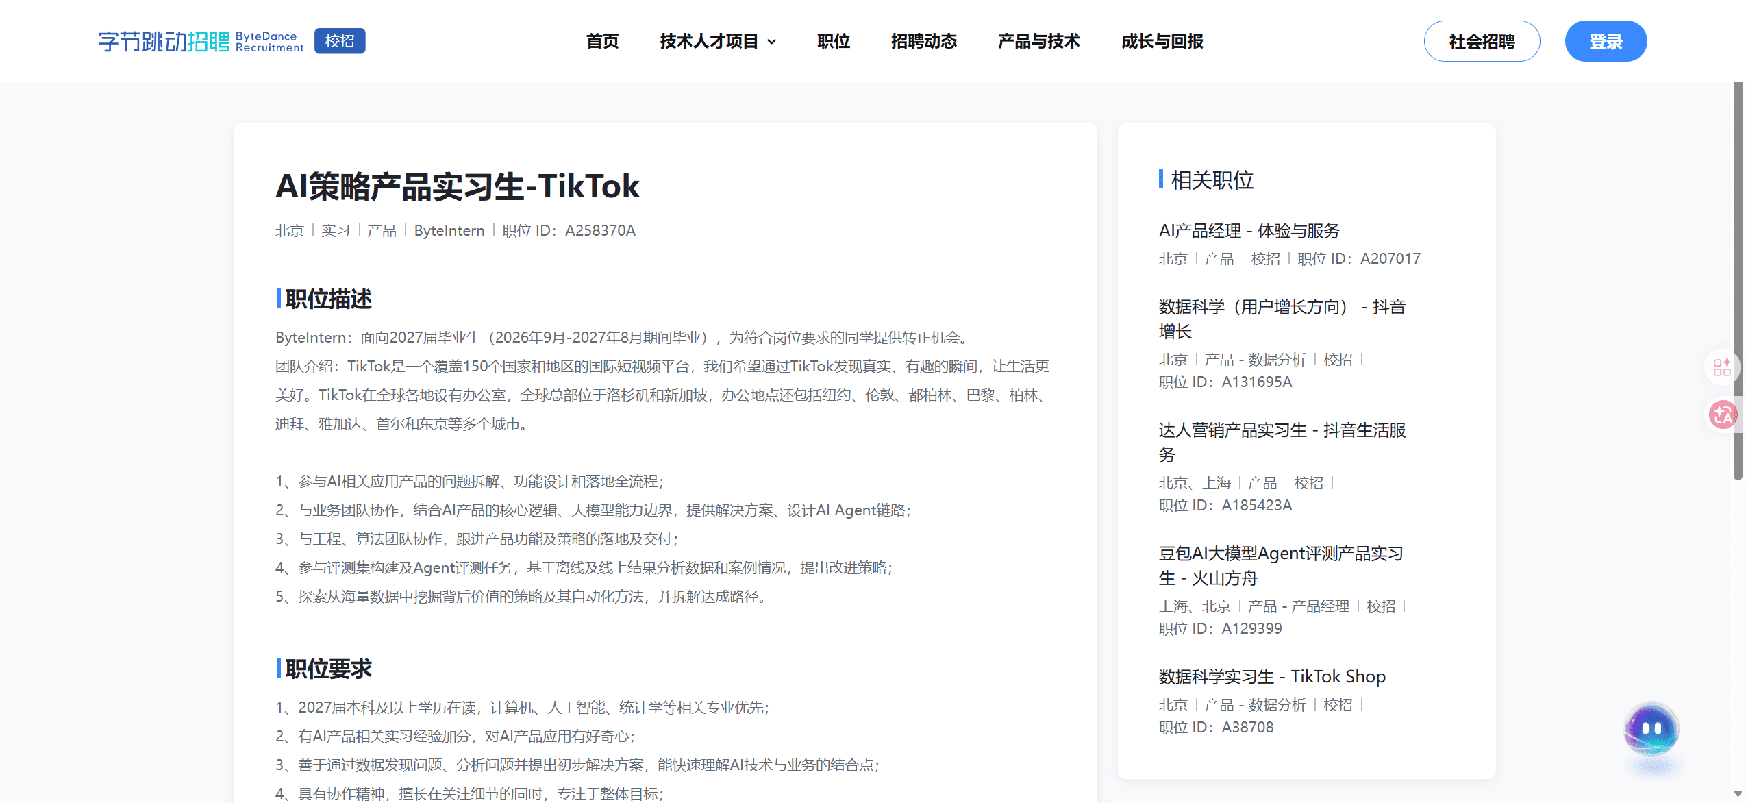Click job ID A131695A in related jobs
Image resolution: width=1746 pixels, height=803 pixels.
1257,382
